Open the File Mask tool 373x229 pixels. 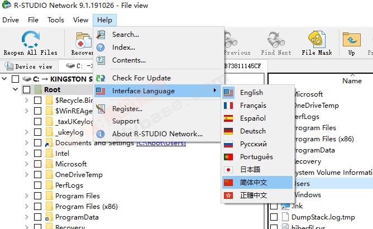[317, 44]
